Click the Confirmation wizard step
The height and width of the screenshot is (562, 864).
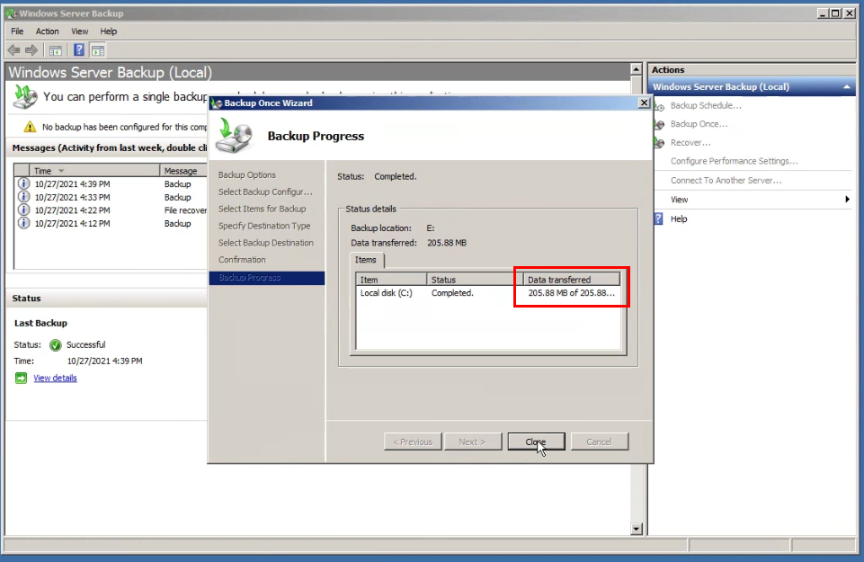242,260
